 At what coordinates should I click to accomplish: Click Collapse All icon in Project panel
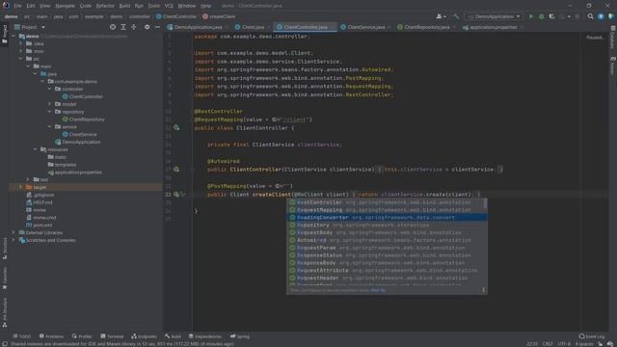point(134,27)
